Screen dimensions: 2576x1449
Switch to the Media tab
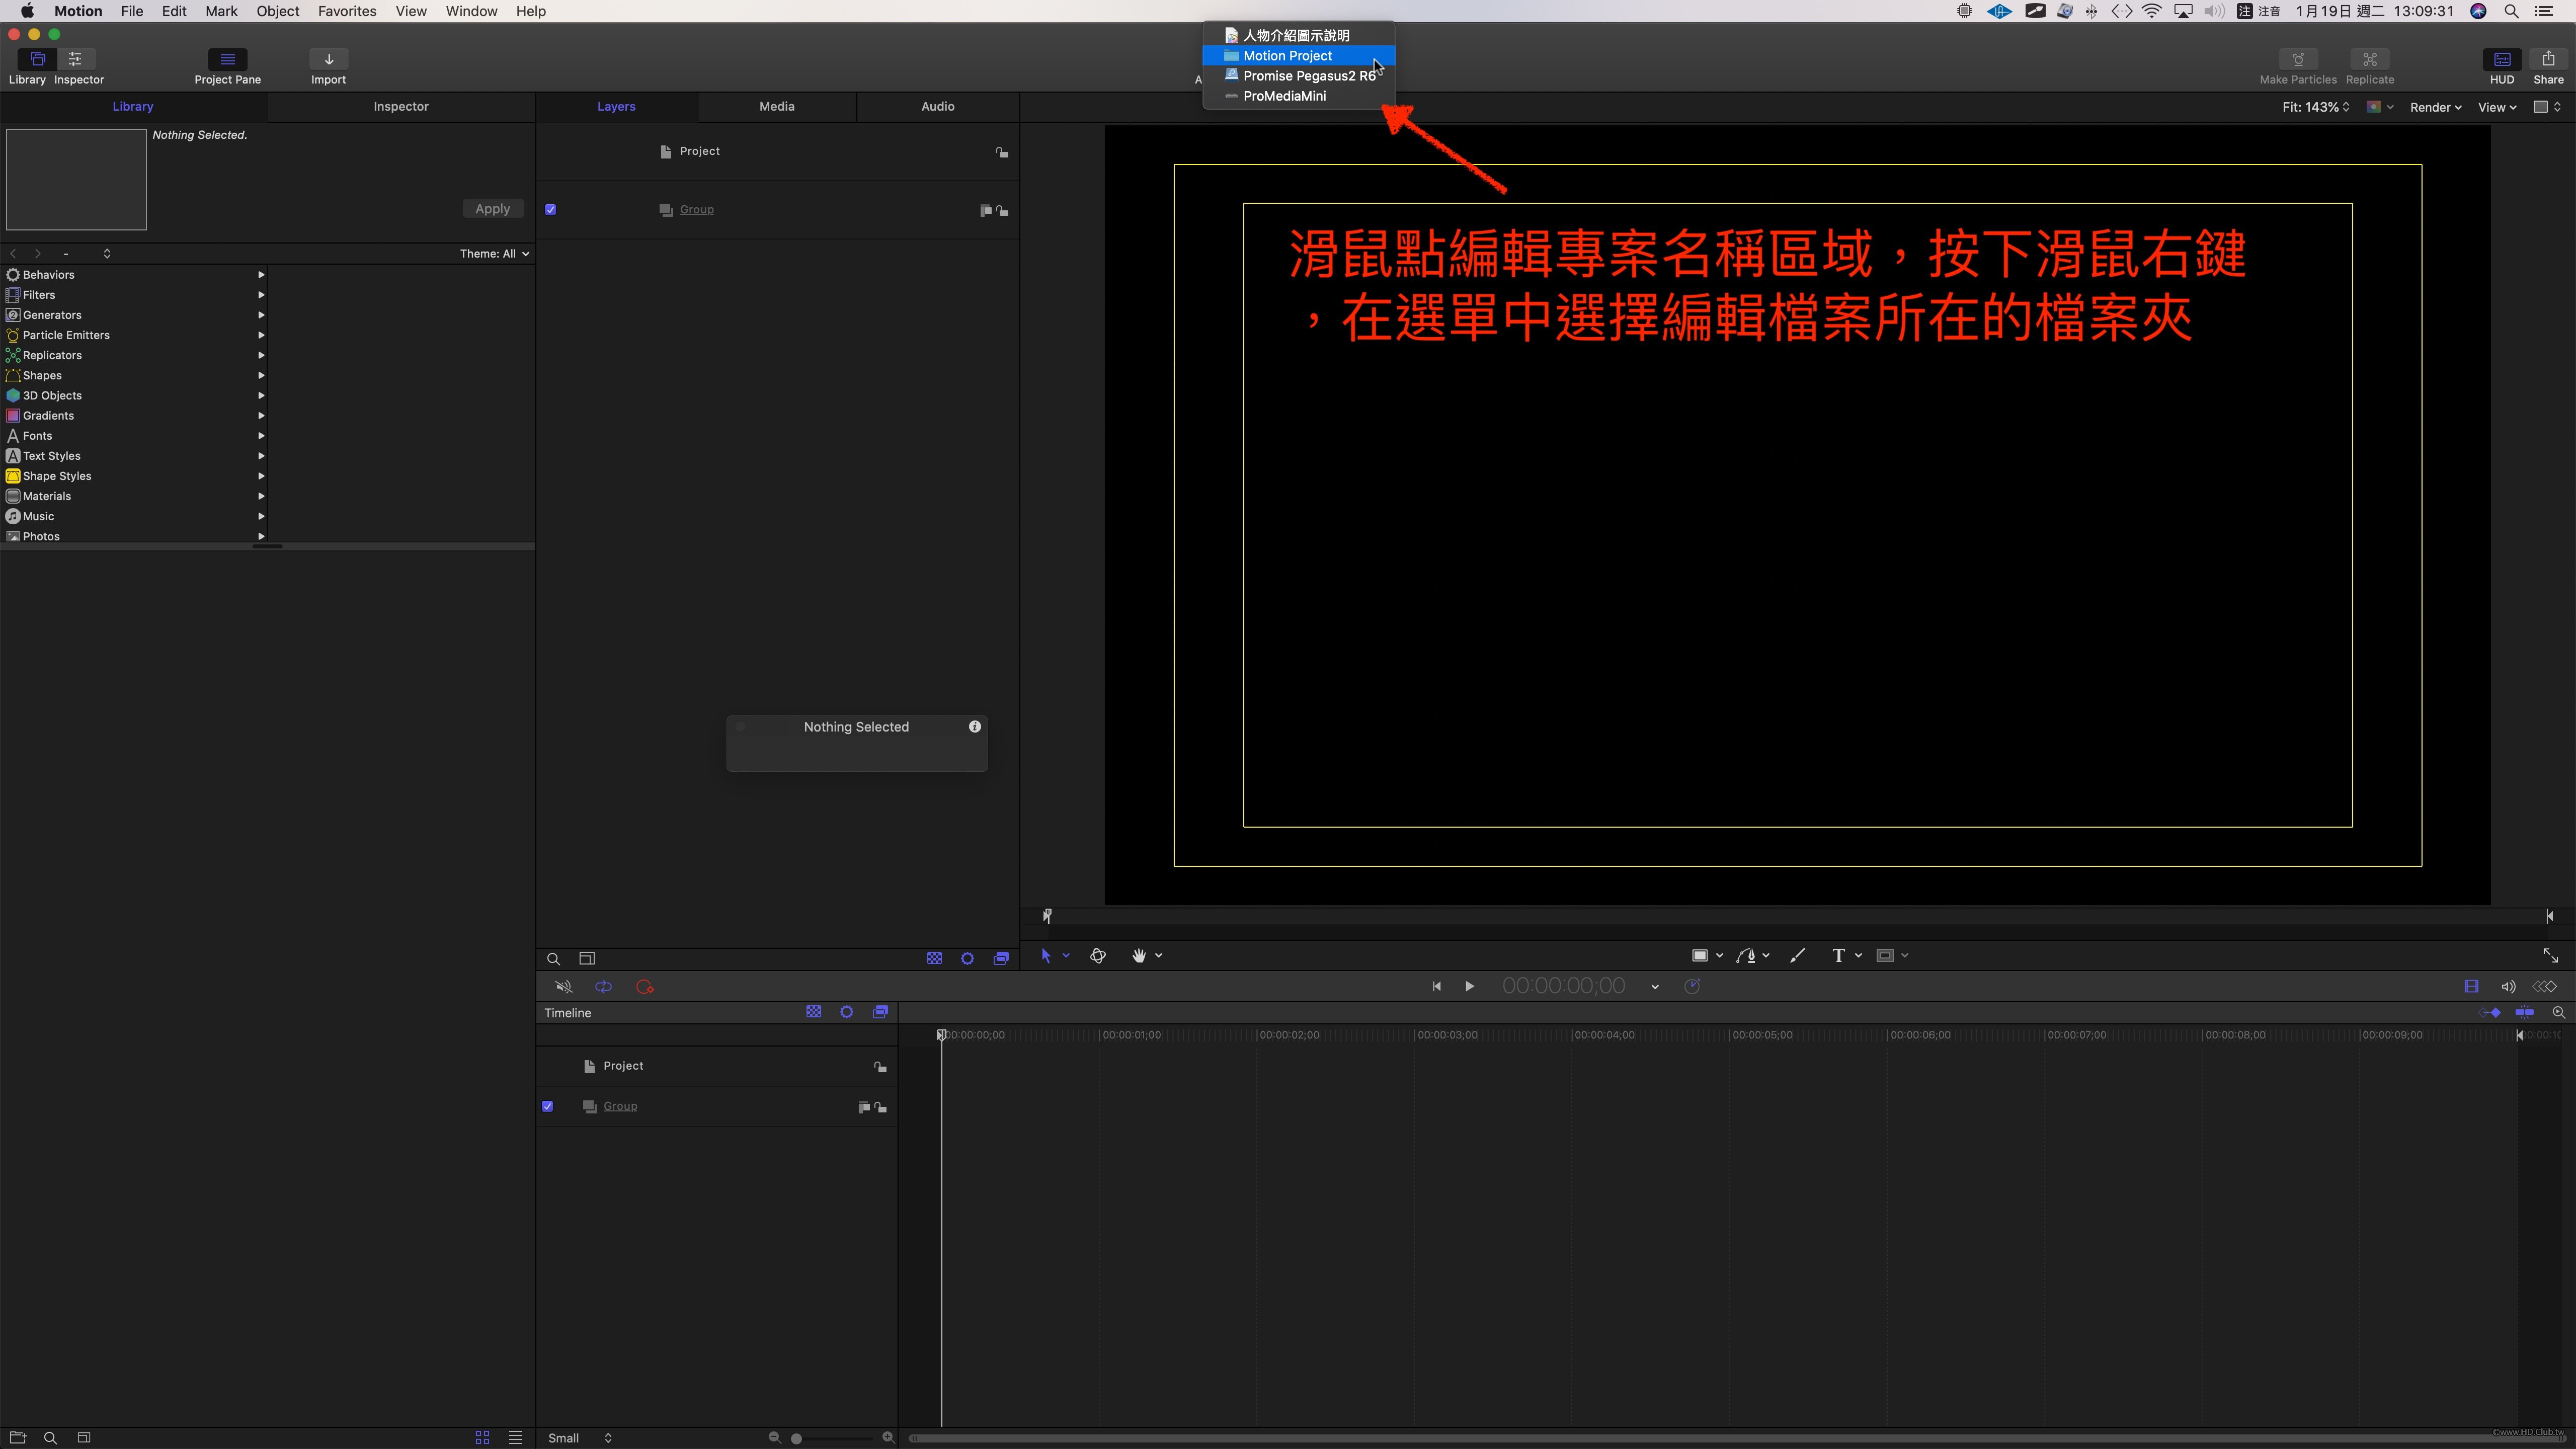coord(776,106)
